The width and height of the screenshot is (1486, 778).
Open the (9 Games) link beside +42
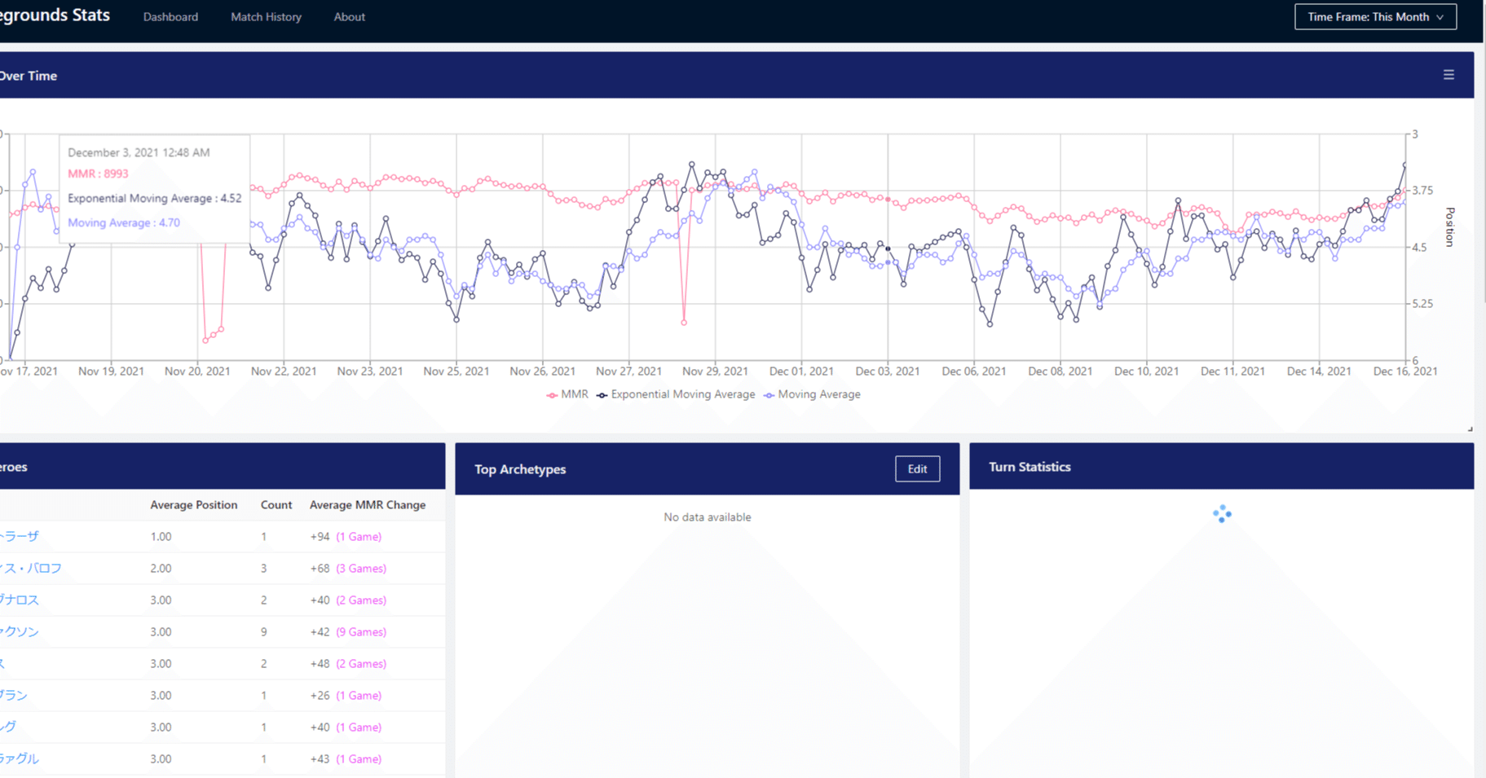(x=361, y=632)
